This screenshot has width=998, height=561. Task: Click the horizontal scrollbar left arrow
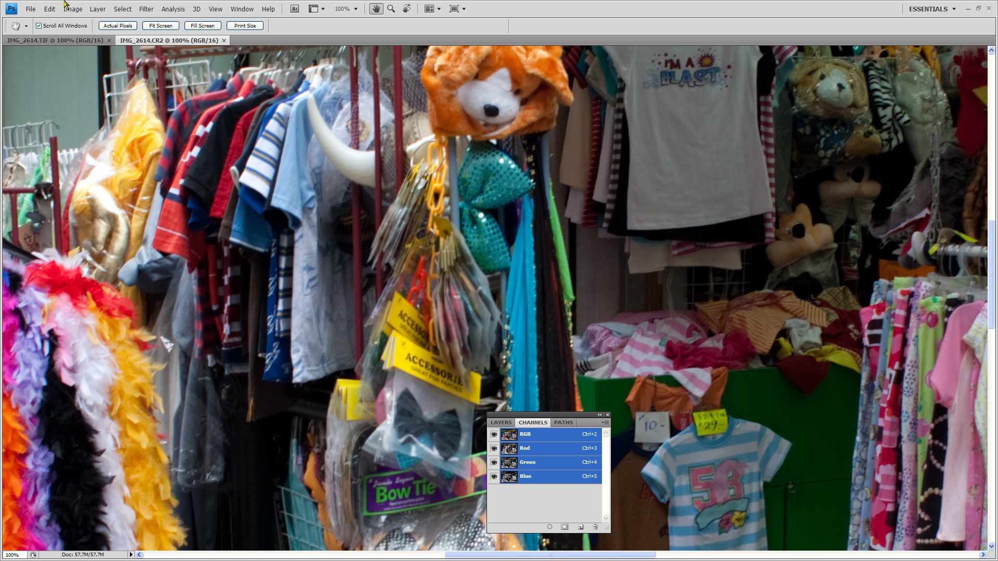[139, 555]
